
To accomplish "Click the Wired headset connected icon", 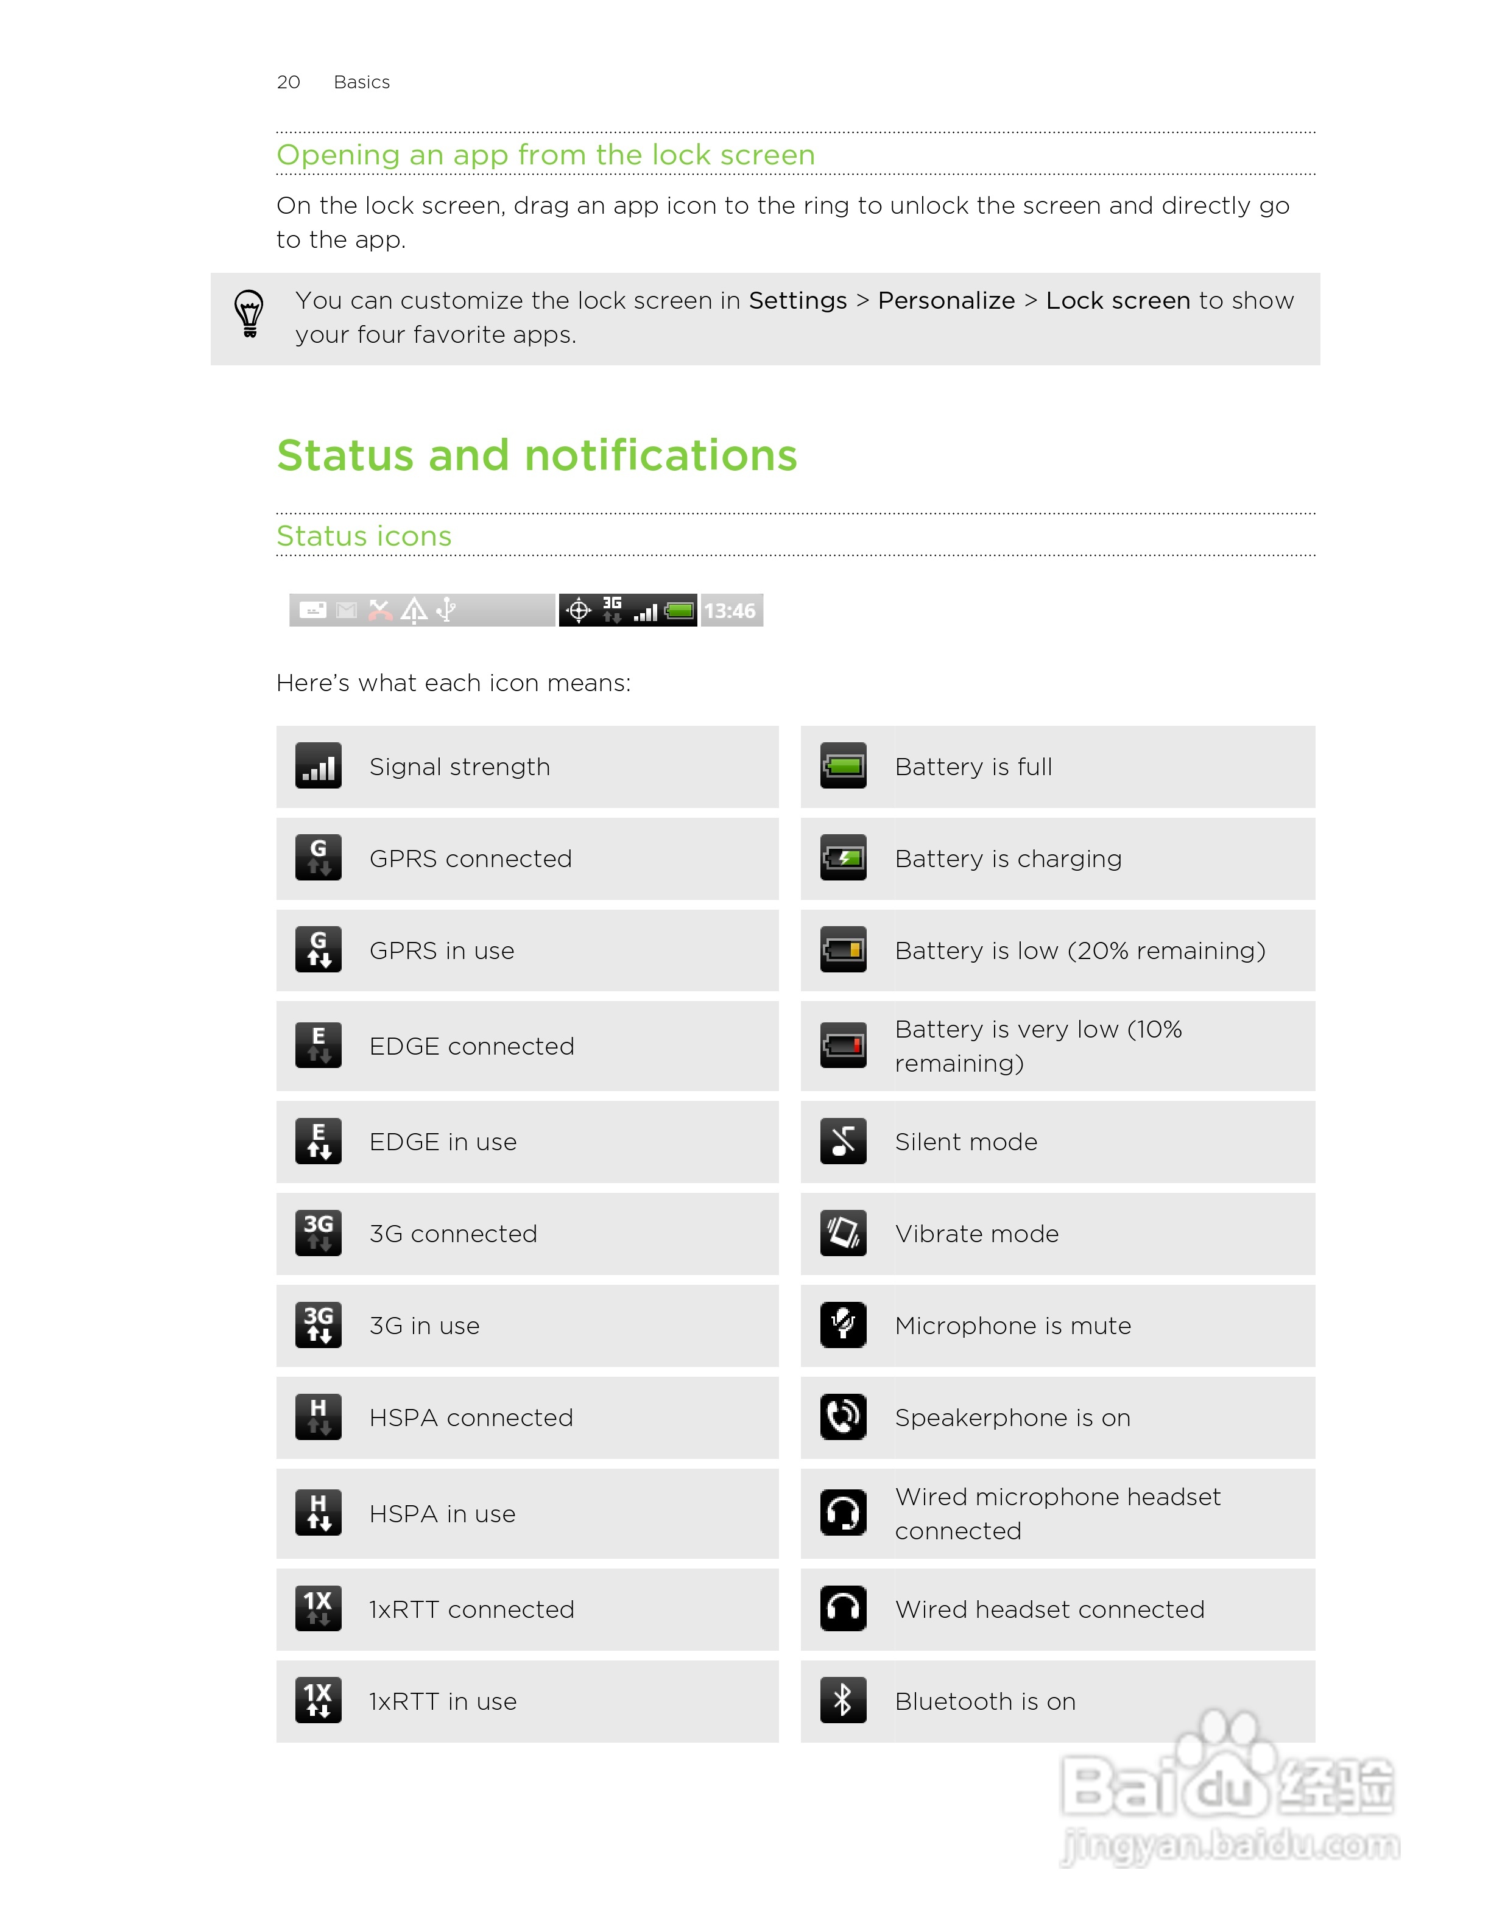I will [x=843, y=1608].
